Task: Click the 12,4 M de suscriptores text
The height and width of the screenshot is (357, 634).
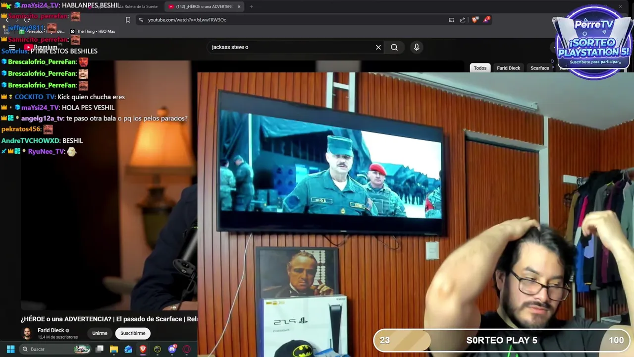Action: tap(57, 337)
